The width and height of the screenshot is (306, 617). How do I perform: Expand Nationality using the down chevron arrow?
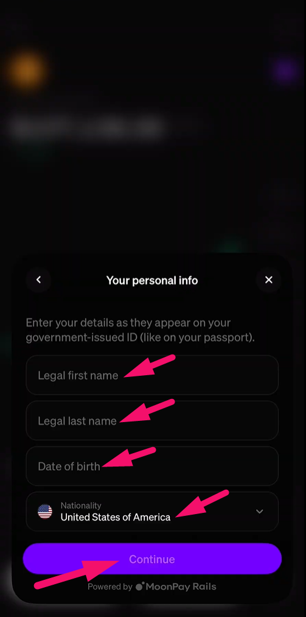[x=259, y=512]
